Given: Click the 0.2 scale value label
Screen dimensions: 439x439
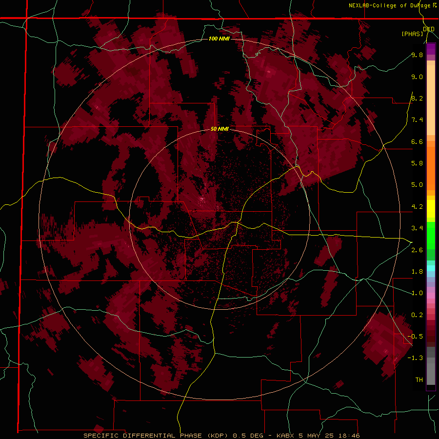Looking at the screenshot, I should [x=417, y=315].
